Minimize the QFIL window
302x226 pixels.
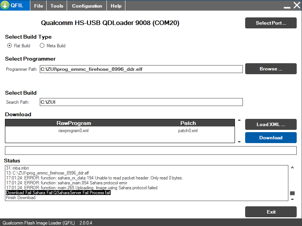(x=287, y=7)
